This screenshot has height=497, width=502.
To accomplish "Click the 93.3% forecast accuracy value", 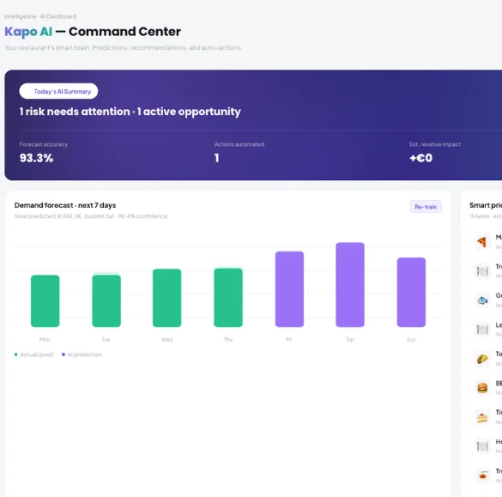I will (37, 158).
